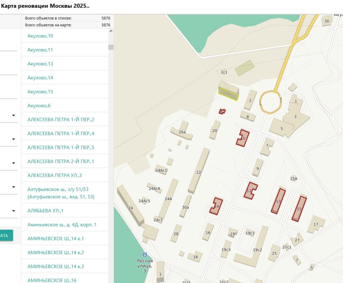Open the Акулово,6 entry

pyautogui.click(x=65, y=106)
